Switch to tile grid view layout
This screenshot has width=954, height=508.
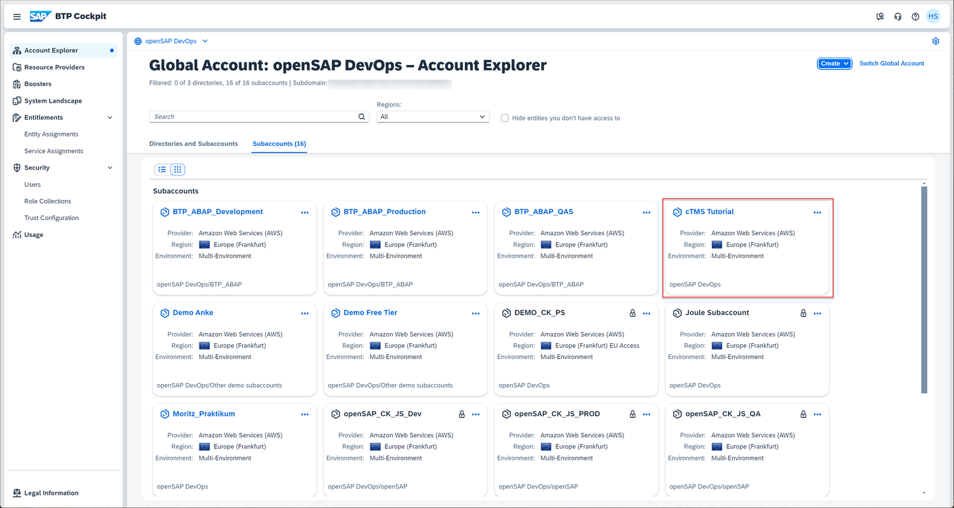178,170
